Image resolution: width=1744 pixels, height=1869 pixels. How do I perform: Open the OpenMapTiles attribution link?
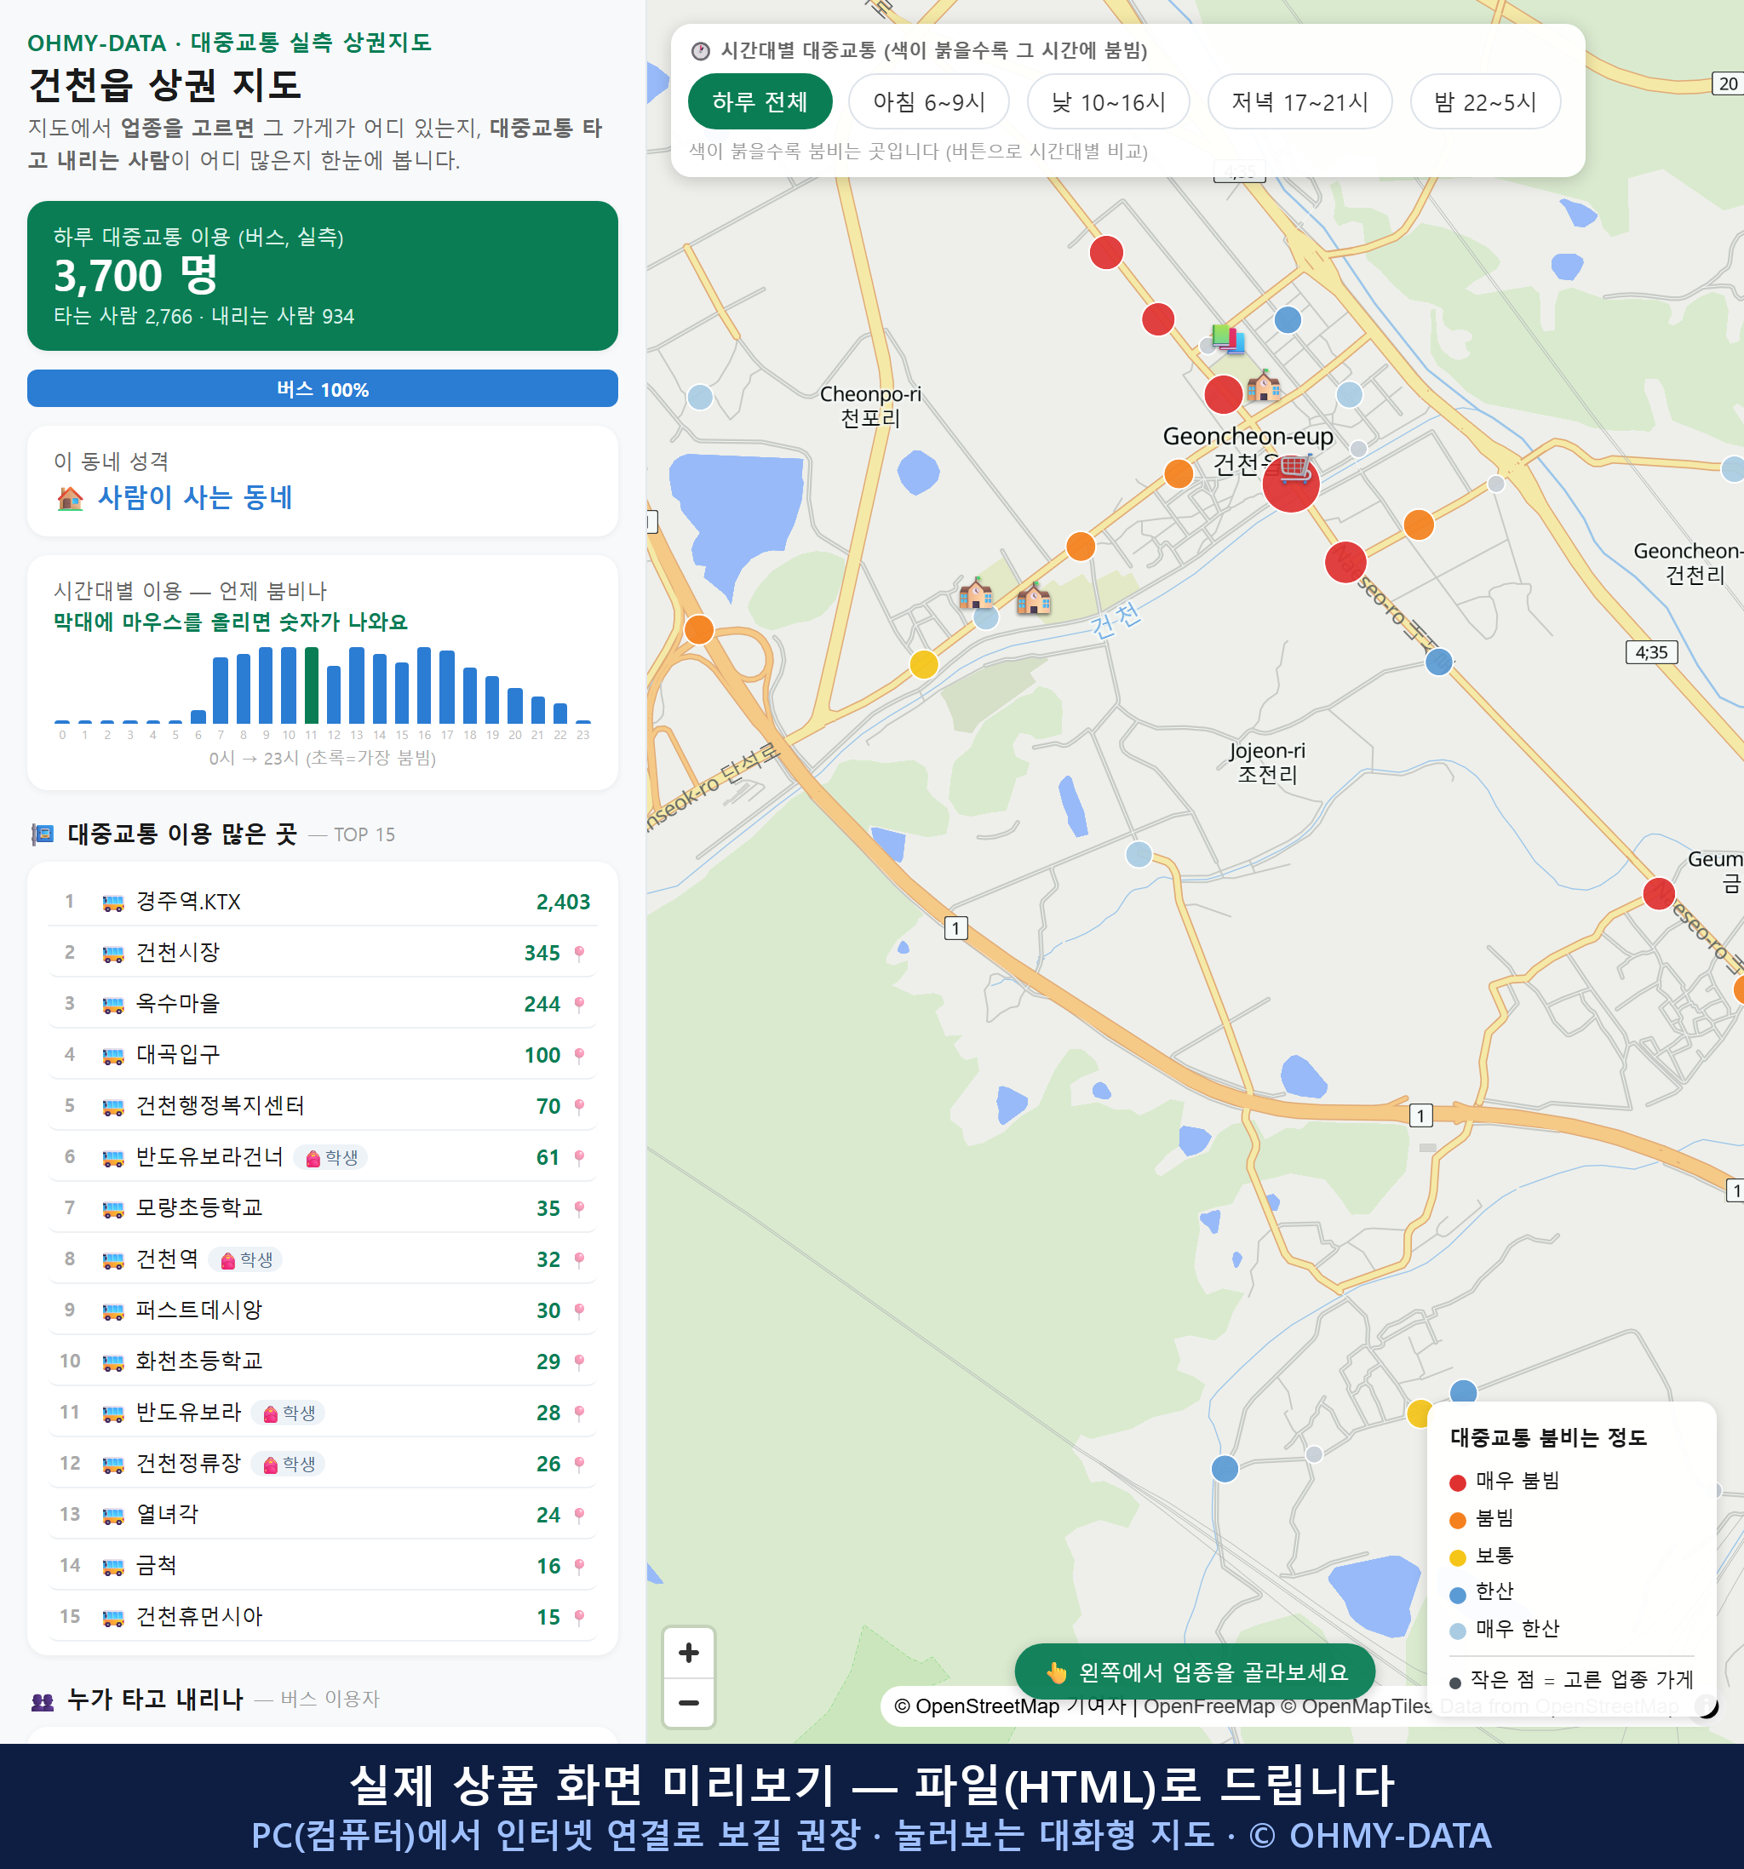(1357, 1706)
